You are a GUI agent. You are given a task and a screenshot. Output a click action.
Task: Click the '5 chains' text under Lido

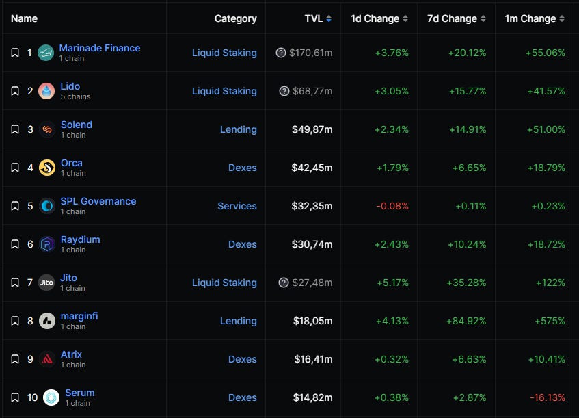click(75, 96)
